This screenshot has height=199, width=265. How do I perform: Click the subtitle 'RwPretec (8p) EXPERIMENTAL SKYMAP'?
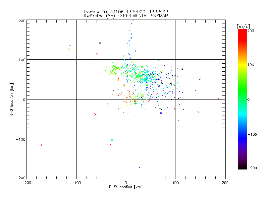(x=126, y=16)
